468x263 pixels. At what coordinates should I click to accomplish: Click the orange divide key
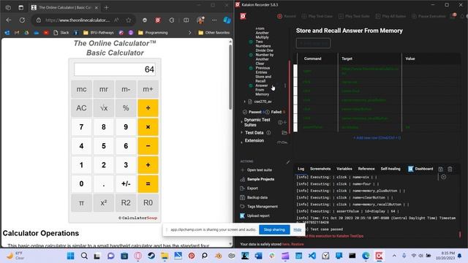148,108
